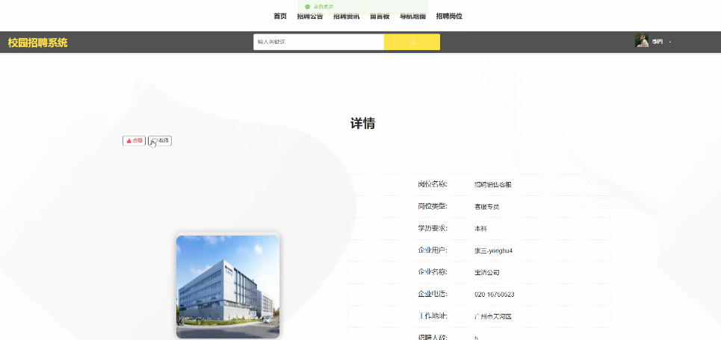Focus the 输入关键词 search input field
The image size is (721, 340).
pyautogui.click(x=318, y=42)
